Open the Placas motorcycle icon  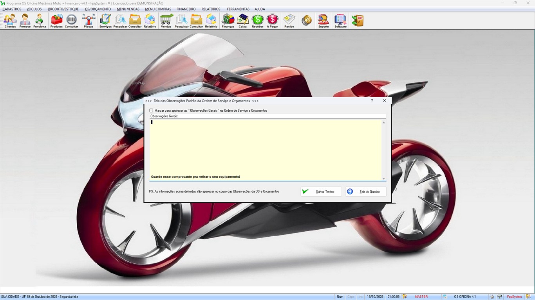point(89,21)
